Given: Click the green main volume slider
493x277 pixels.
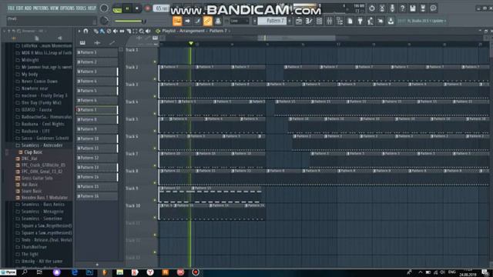Looking at the screenshot, I should click(130, 21).
